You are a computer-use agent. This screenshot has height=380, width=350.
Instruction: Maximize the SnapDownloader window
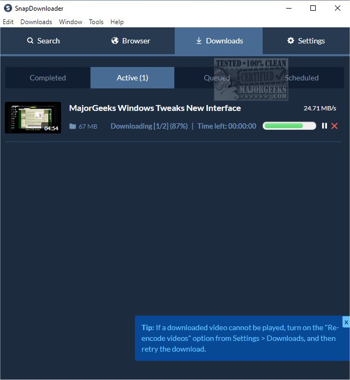click(313, 8)
